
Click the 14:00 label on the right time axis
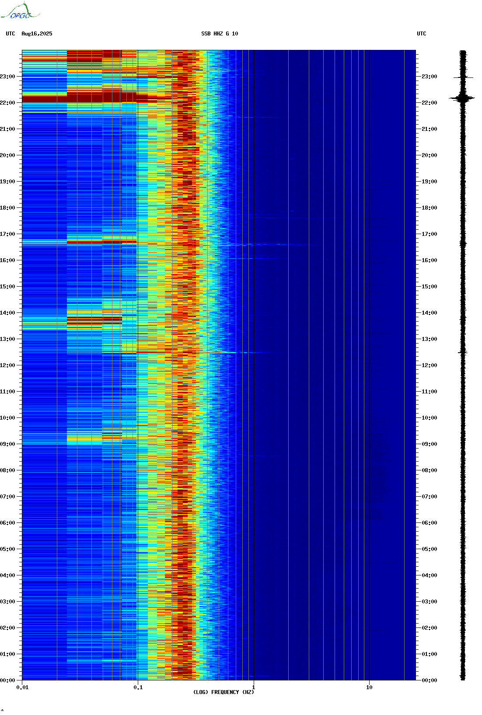[429, 313]
